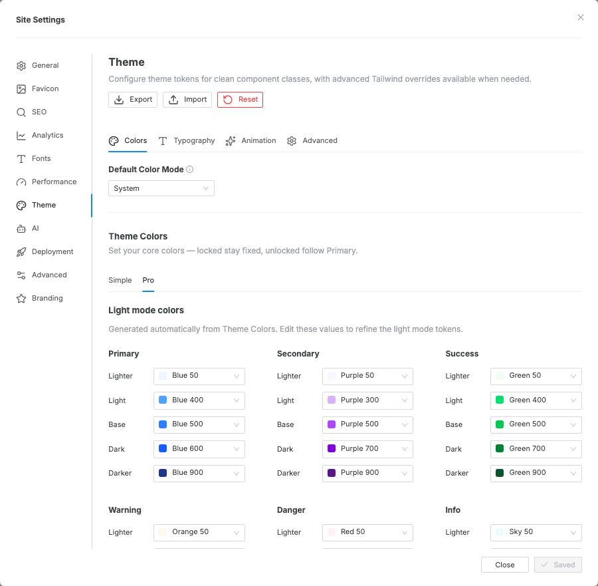Screen dimensions: 598x586
Task: Click the Colors tab palette icon
Action: click(x=114, y=141)
